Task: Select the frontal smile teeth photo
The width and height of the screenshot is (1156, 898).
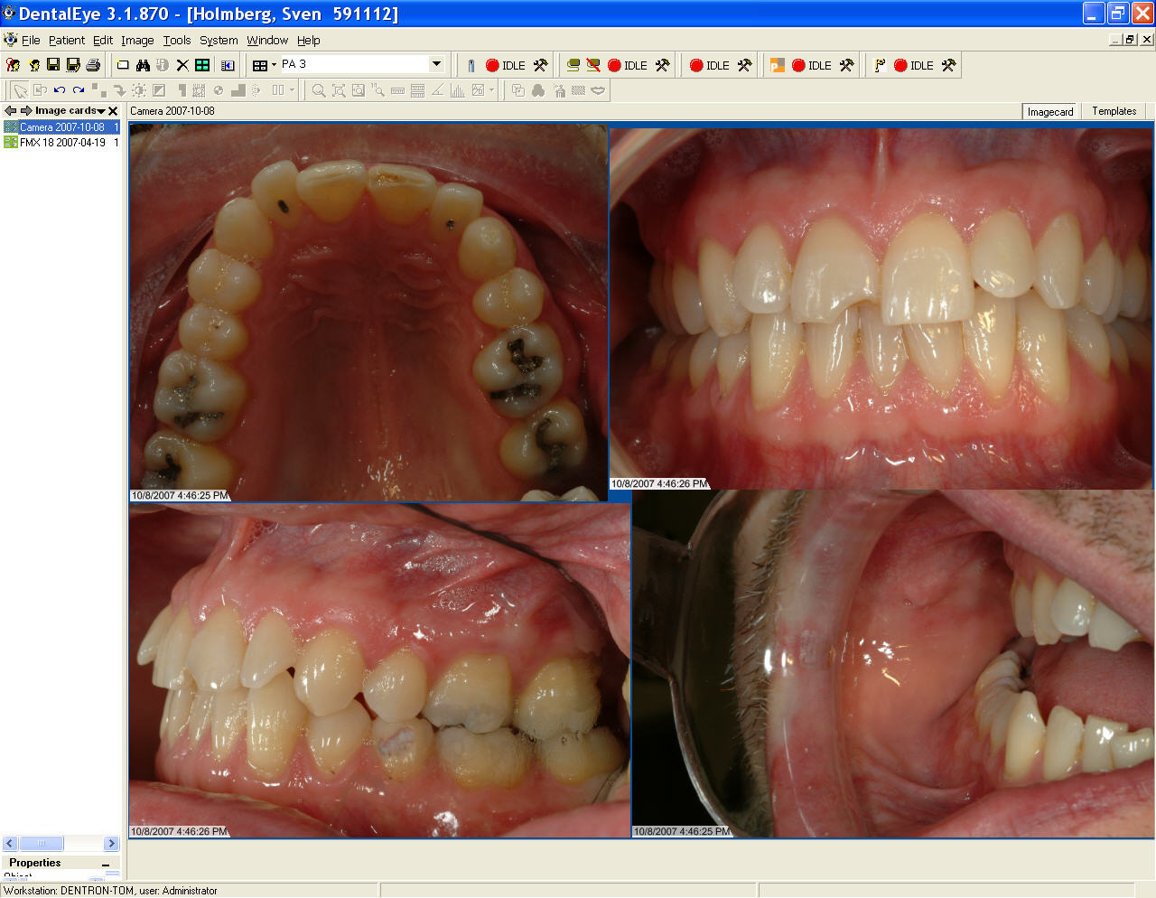Action: coord(881,308)
